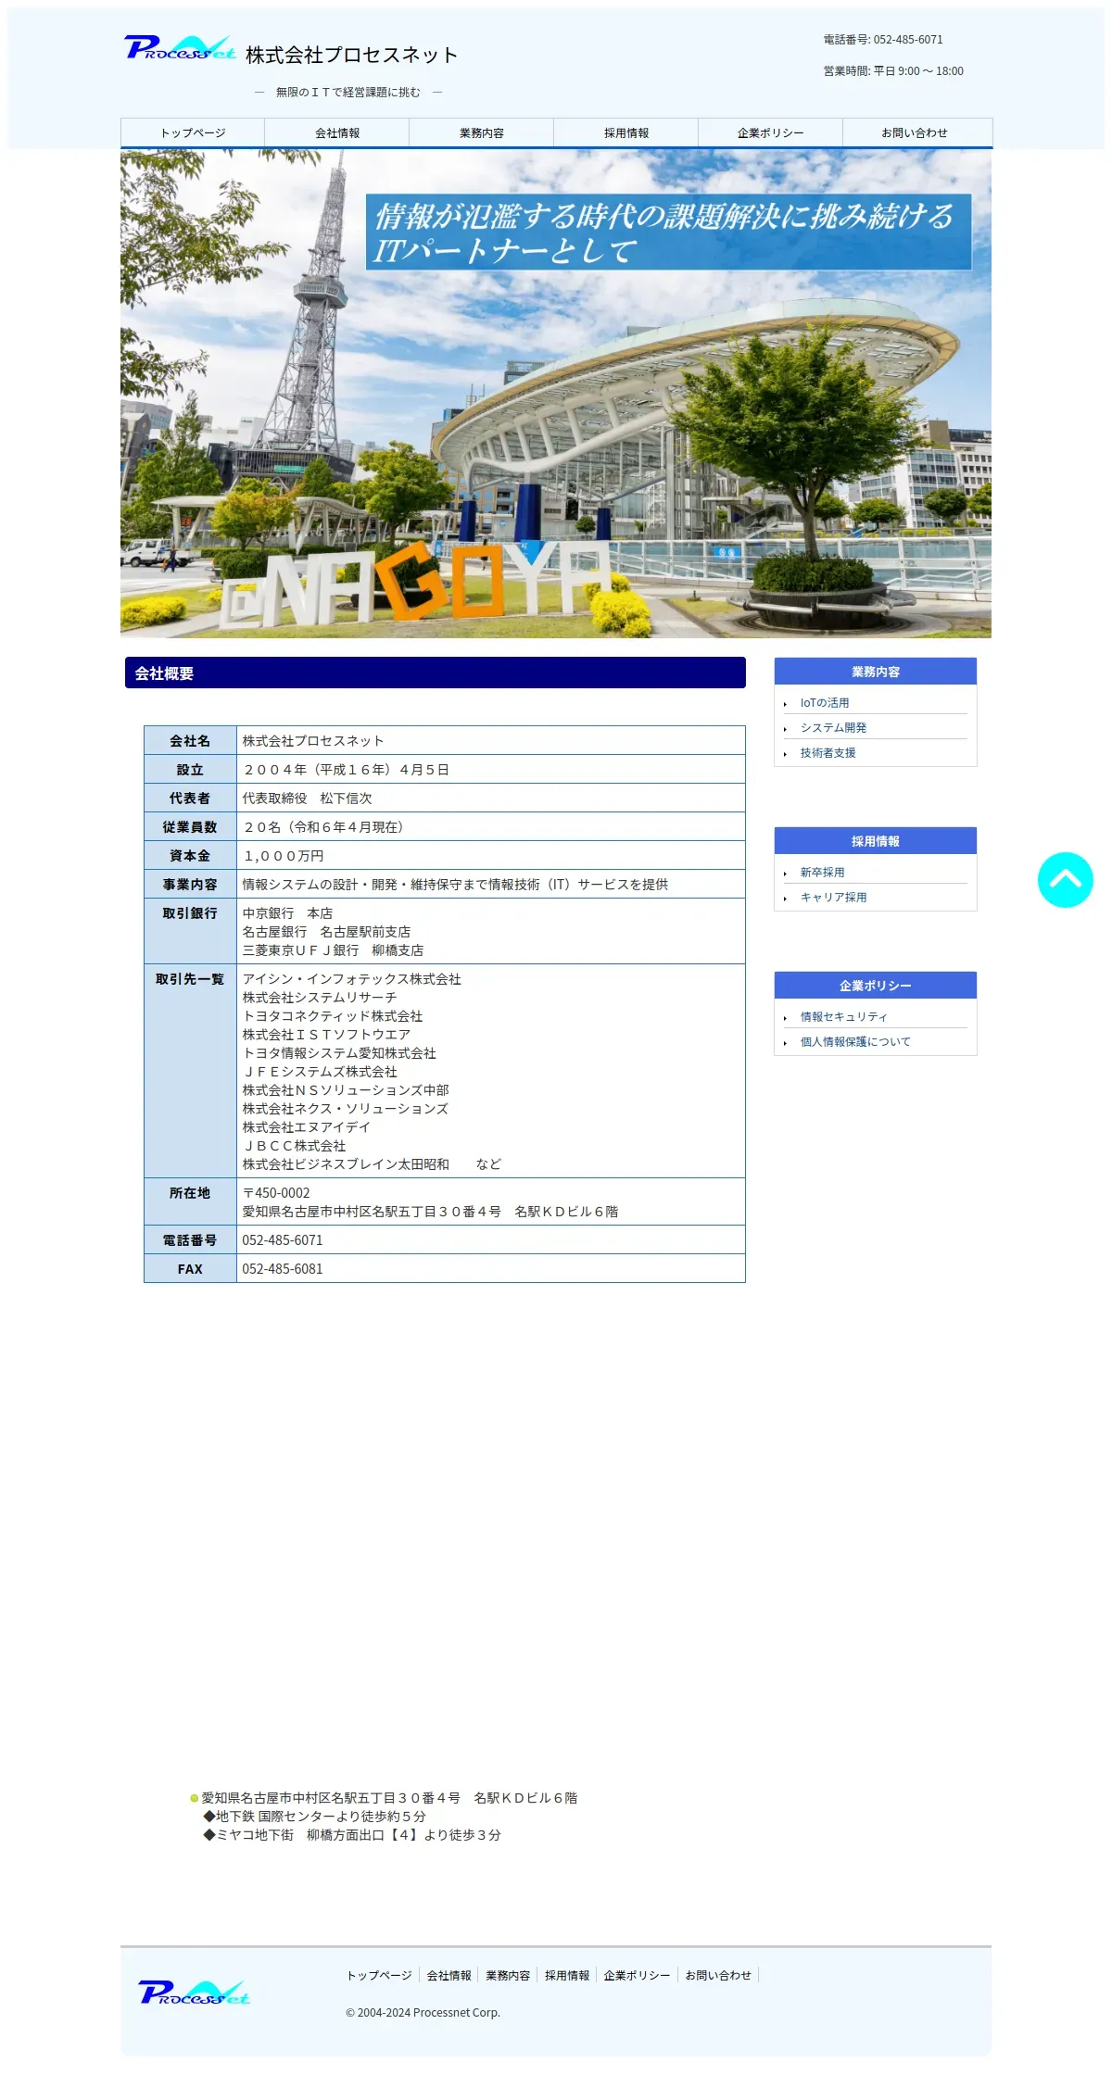Click the 会社概要 section heading
The width and height of the screenshot is (1112, 2075).
436,673
